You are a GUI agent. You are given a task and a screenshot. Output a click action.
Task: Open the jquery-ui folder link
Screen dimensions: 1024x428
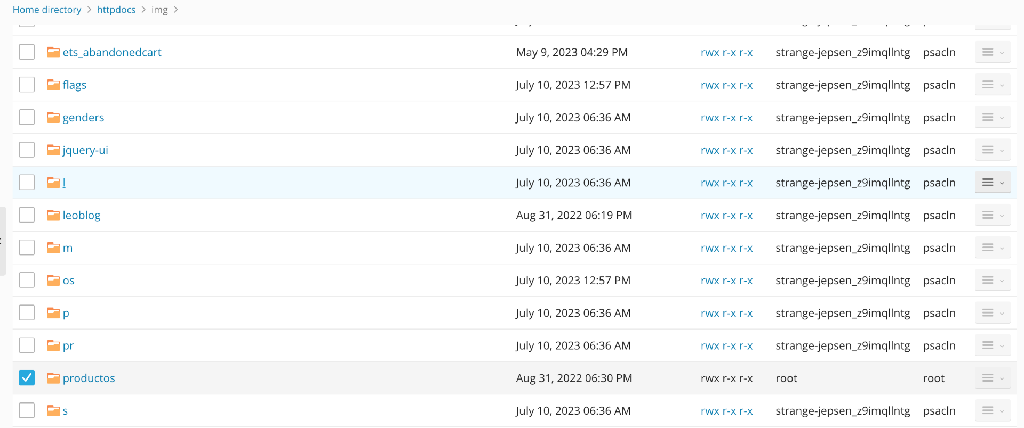click(x=85, y=150)
